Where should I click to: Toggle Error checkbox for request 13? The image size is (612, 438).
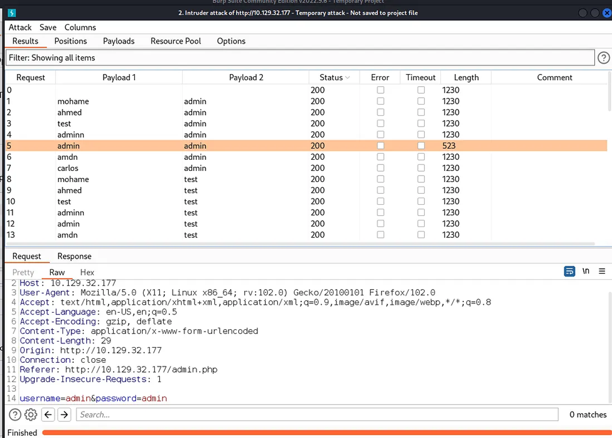[x=380, y=235]
